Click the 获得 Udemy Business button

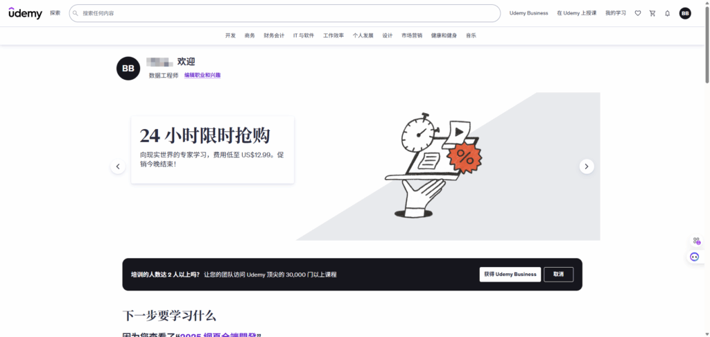510,275
